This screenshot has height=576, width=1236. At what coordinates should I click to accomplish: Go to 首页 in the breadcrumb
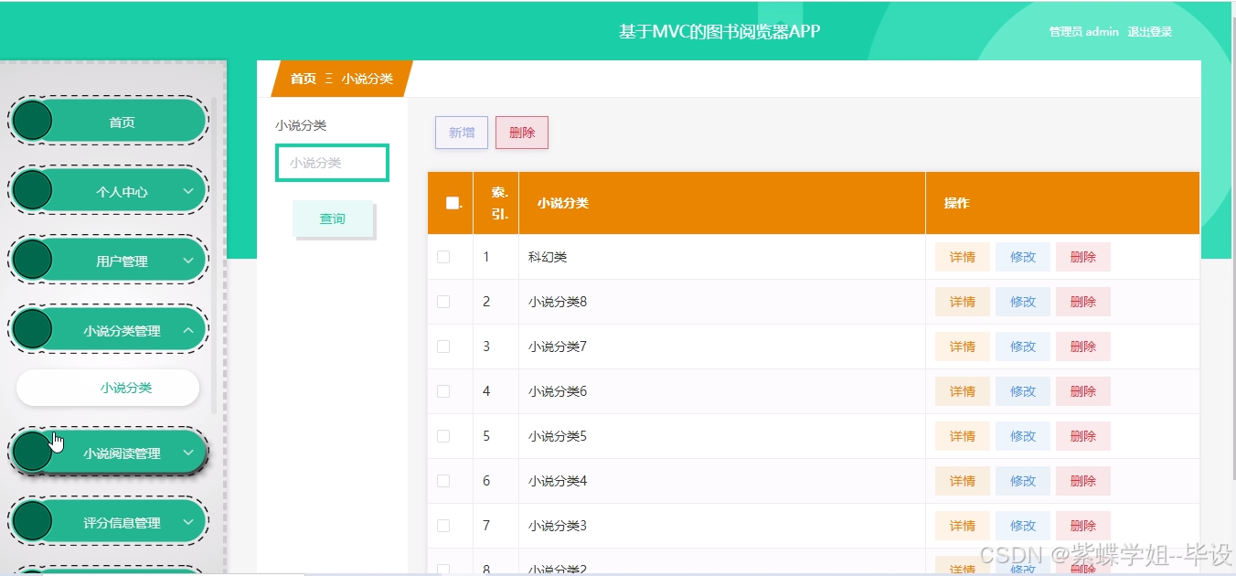pyautogui.click(x=304, y=79)
